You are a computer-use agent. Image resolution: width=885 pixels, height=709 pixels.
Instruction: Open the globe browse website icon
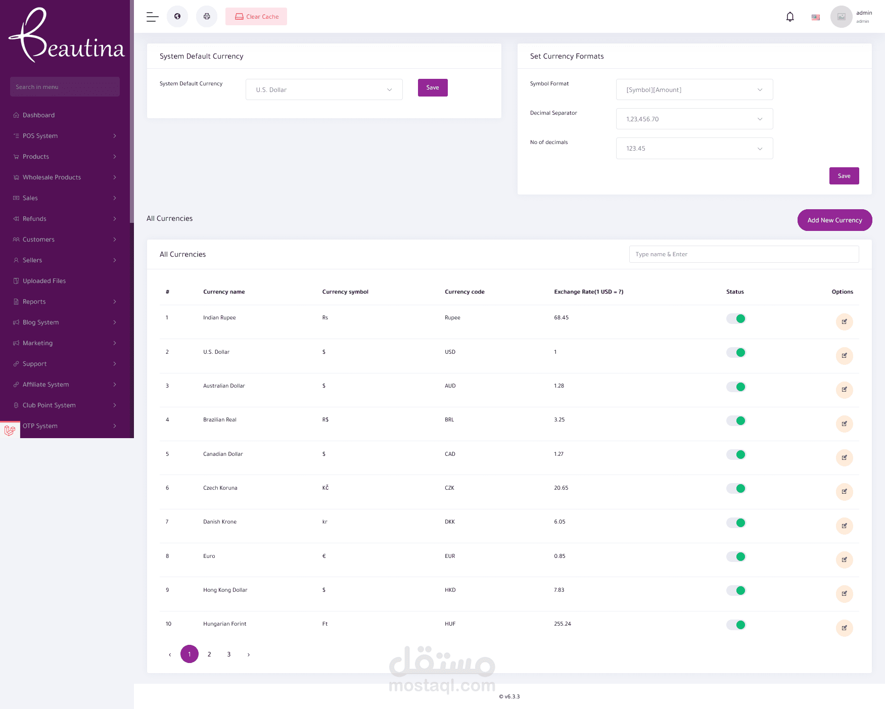click(x=177, y=17)
